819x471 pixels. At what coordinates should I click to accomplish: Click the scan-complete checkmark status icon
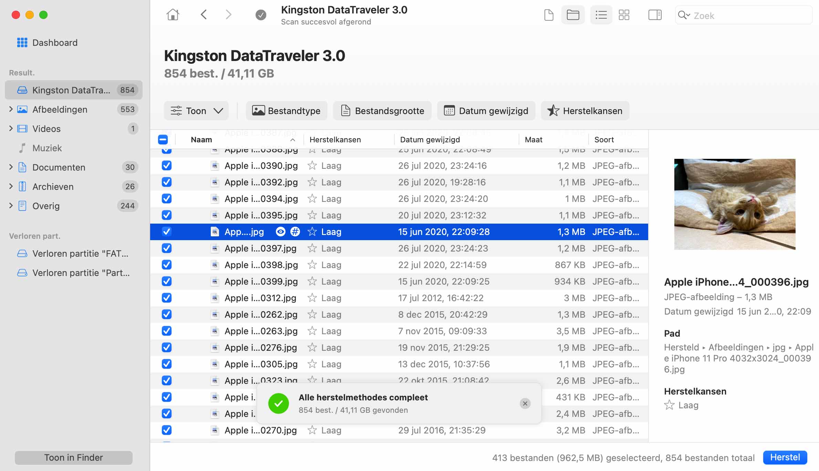pyautogui.click(x=261, y=15)
